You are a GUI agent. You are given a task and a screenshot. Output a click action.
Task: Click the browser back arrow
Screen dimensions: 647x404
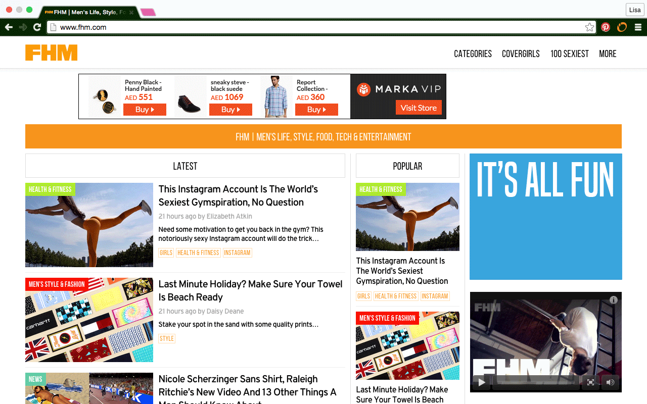pos(9,27)
